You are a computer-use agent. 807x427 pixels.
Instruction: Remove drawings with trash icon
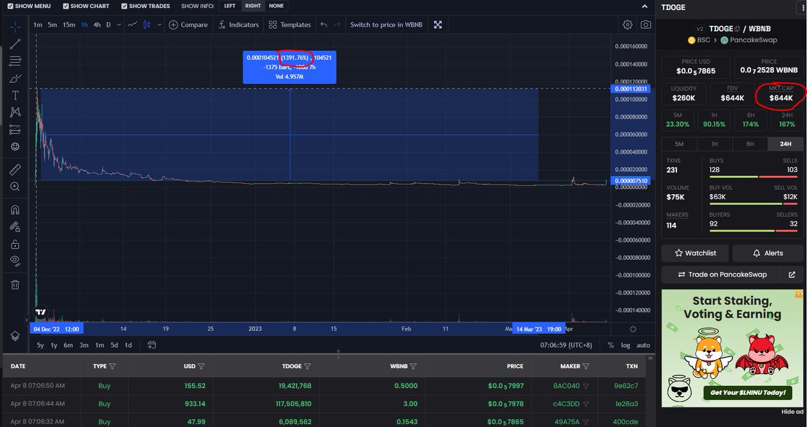[x=15, y=285]
